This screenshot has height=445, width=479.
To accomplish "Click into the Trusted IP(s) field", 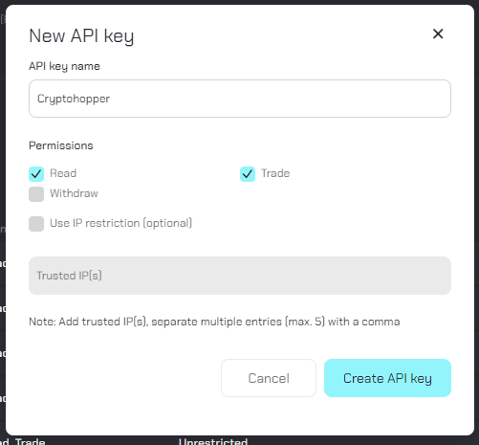I will [240, 276].
